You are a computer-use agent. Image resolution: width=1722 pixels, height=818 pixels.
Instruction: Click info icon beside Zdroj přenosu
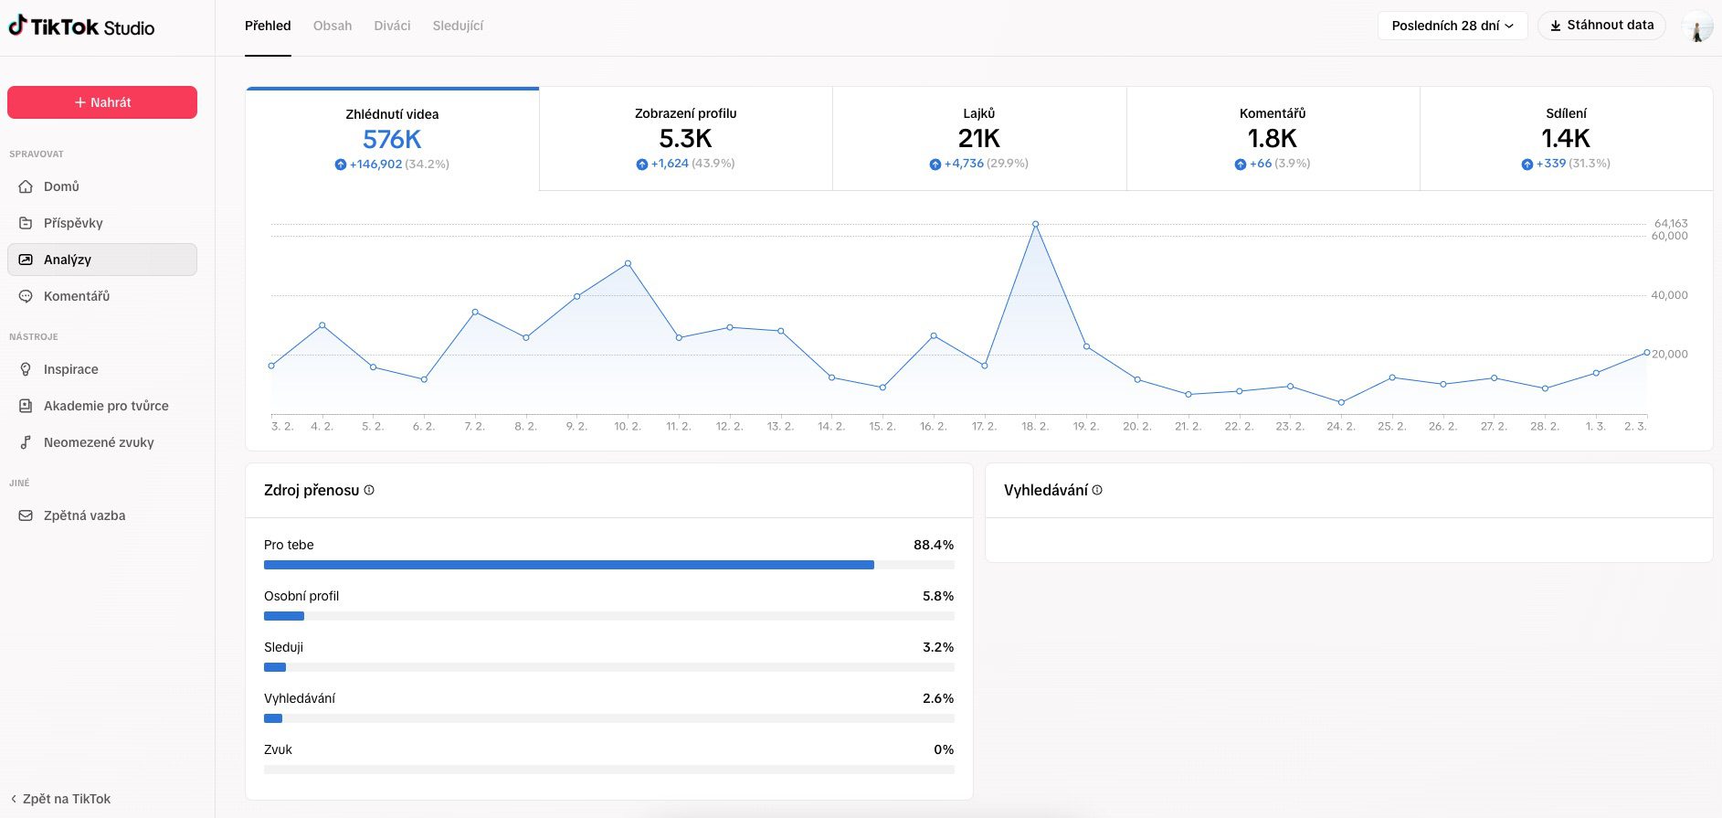coord(369,490)
